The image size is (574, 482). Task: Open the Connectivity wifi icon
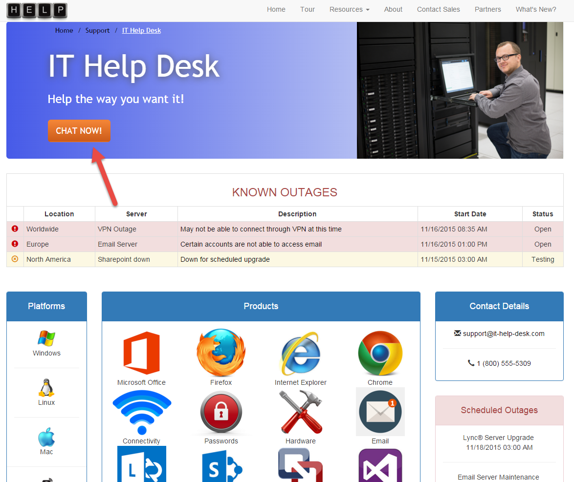[x=142, y=412]
